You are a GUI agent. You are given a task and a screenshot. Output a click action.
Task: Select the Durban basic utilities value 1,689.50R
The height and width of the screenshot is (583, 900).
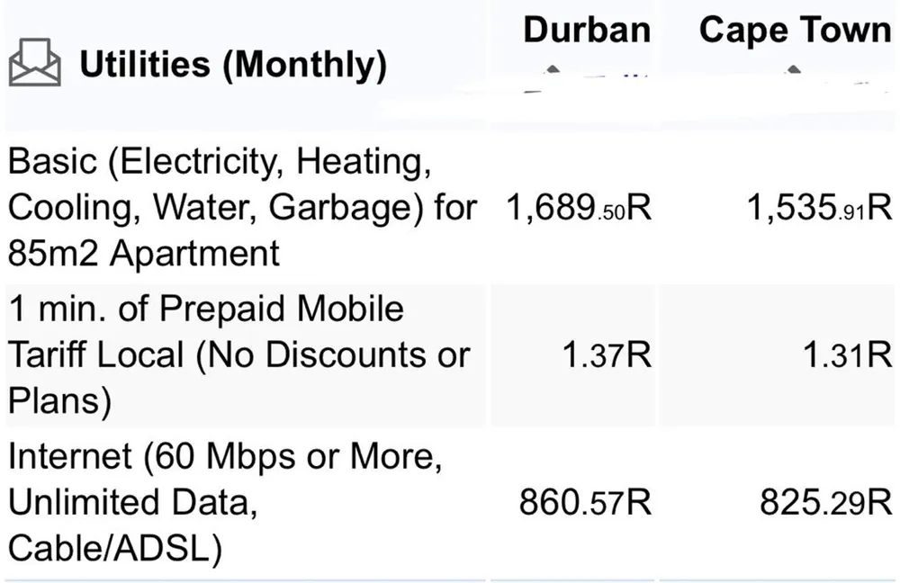579,207
